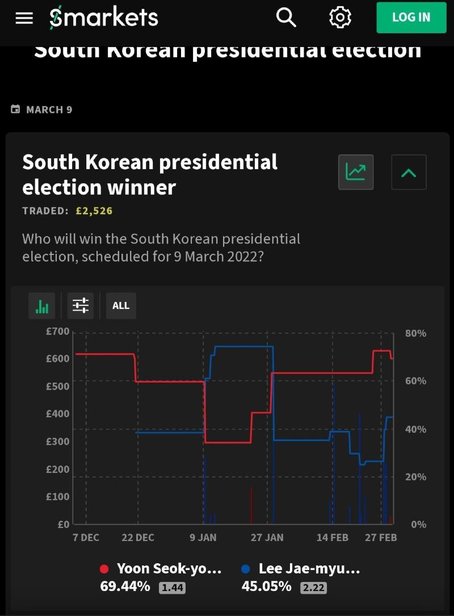
Task: Select the Yoon Seok-yo... legend label
Action: [x=169, y=568]
